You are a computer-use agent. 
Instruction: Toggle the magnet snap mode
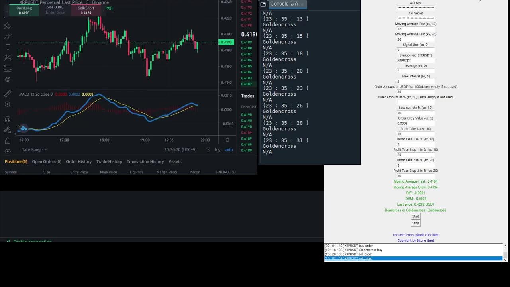pyautogui.click(x=8, y=119)
